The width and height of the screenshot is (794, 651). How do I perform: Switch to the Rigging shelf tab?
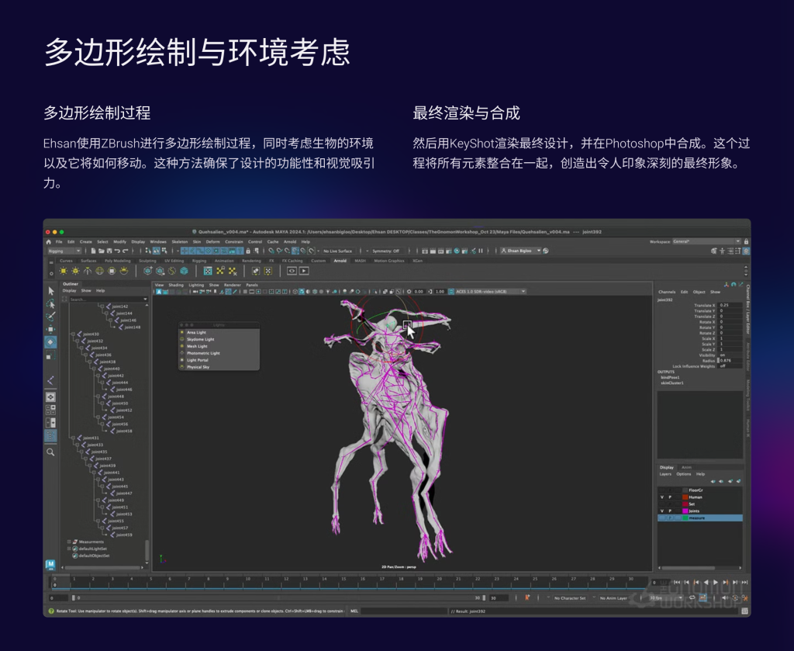199,261
